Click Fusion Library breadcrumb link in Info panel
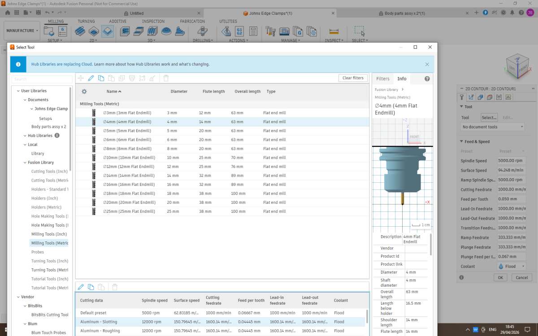The image size is (538, 336). coord(386,90)
